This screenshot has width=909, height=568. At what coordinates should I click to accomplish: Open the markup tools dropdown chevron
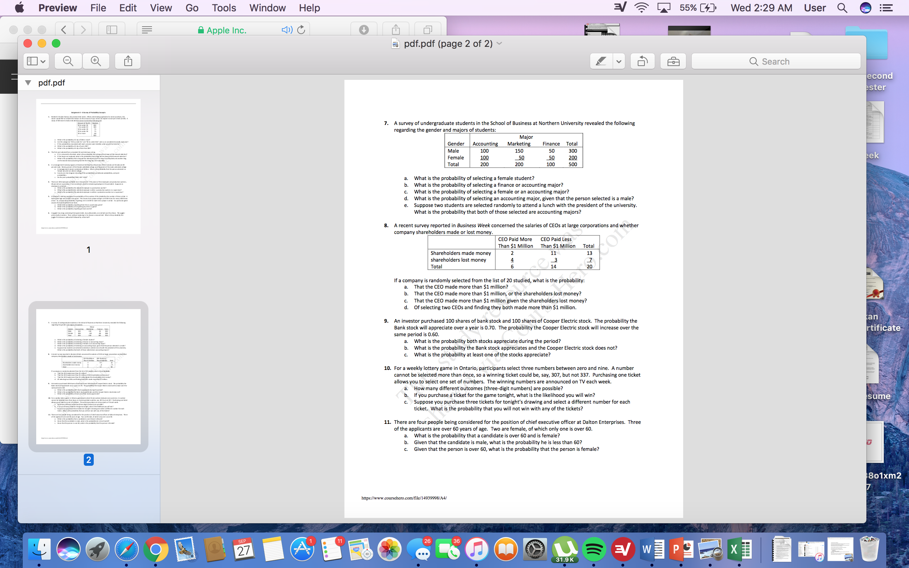point(618,61)
